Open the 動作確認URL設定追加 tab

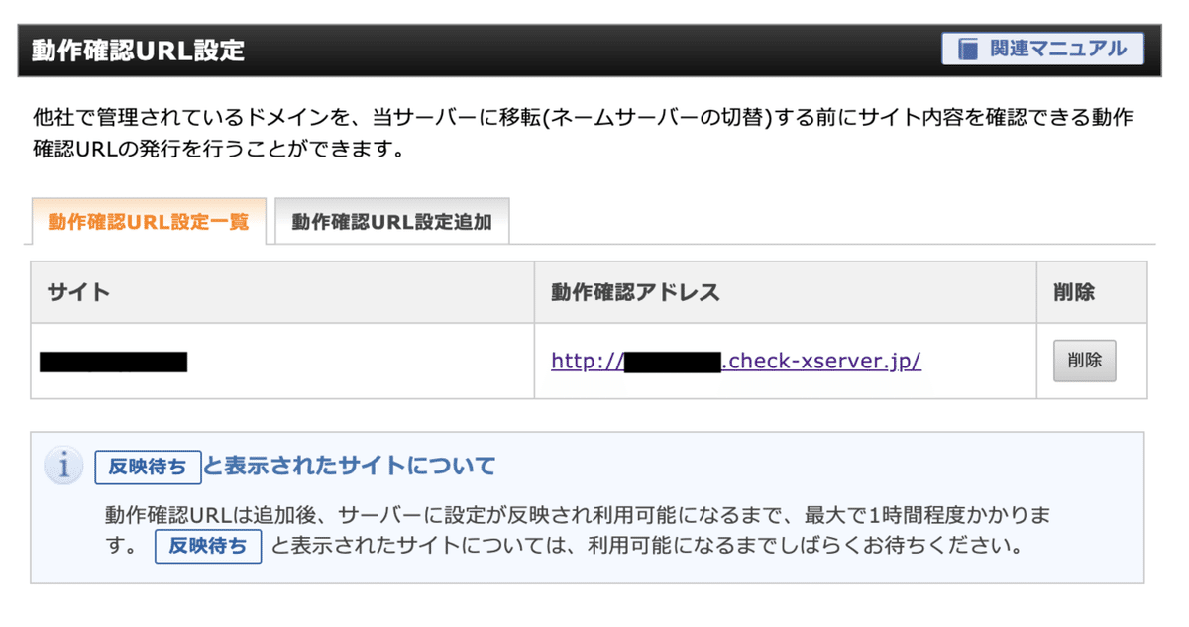pos(391,222)
